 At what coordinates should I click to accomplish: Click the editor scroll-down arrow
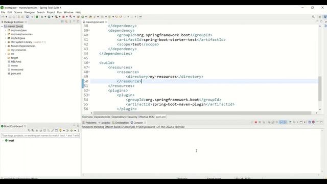click(x=320, y=109)
